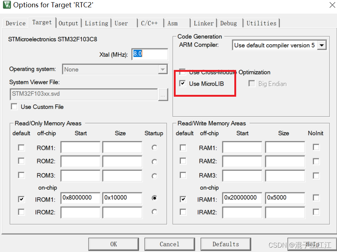Select ROM2 Startup radio button
337x252 pixels.
pyautogui.click(x=154, y=162)
